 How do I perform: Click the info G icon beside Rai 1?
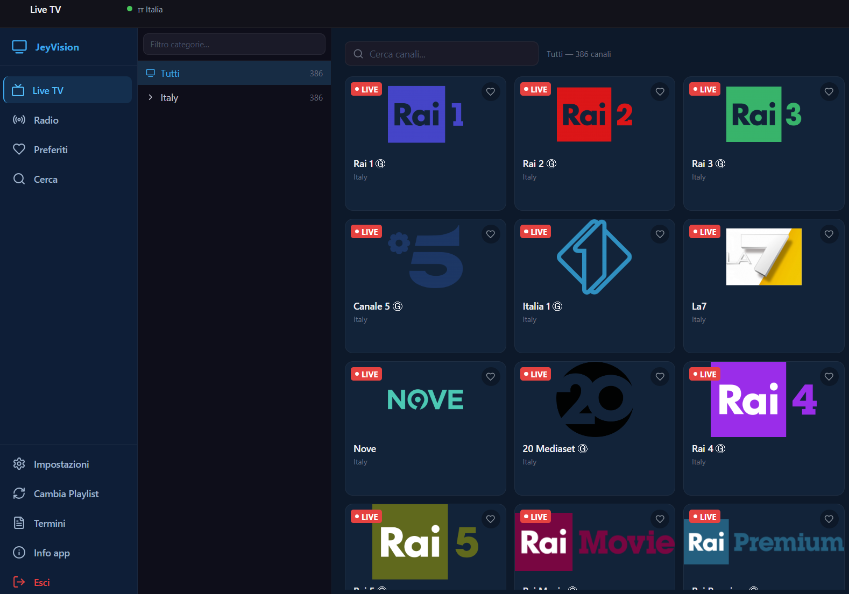pos(380,164)
